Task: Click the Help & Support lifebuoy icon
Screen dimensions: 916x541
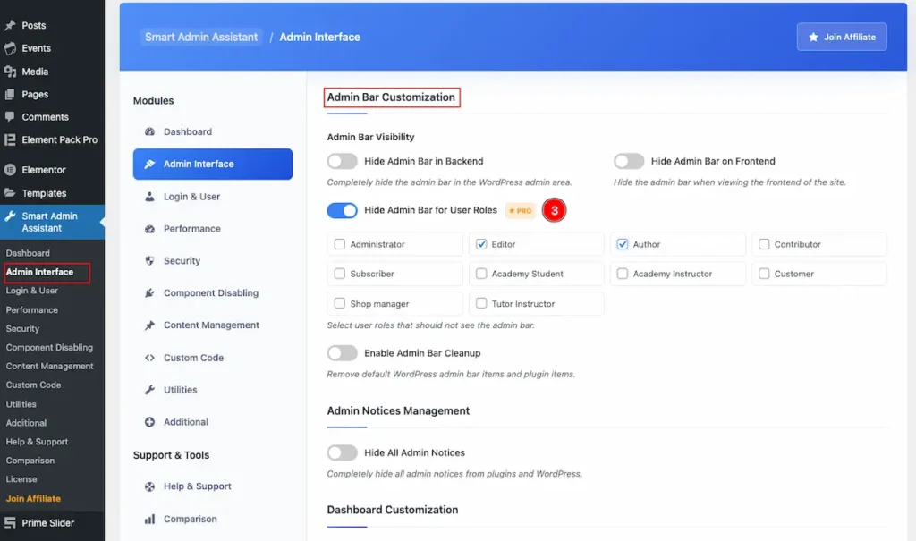Action: (x=149, y=486)
